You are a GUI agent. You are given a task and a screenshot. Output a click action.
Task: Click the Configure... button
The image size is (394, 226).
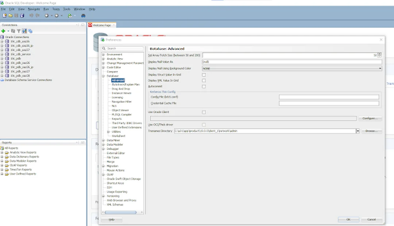point(370,118)
